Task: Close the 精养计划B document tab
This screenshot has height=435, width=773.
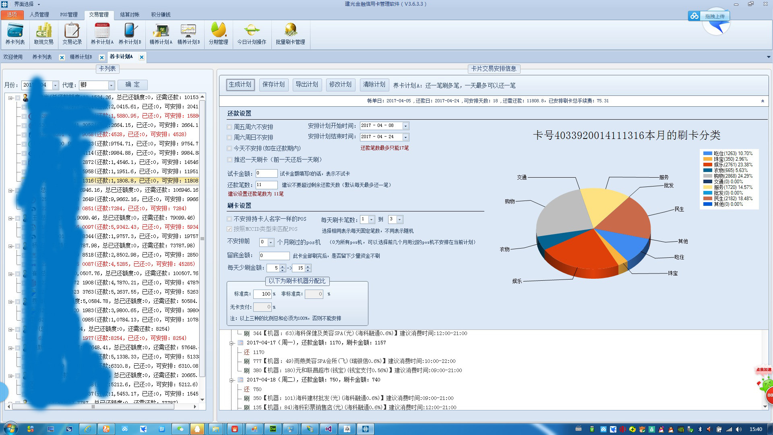Action: click(x=102, y=57)
